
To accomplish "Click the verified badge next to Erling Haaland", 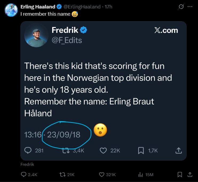I will point(59,7).
